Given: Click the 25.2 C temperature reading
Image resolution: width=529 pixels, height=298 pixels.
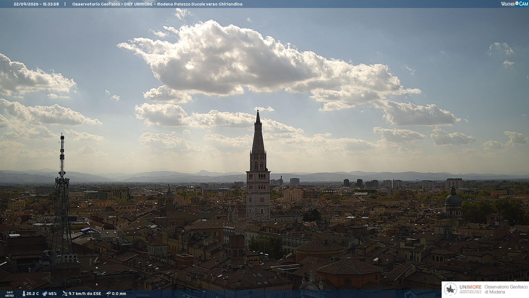Looking at the screenshot, I should 33,294.
